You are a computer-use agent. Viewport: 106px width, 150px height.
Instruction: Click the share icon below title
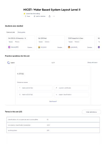click(x=50, y=16)
